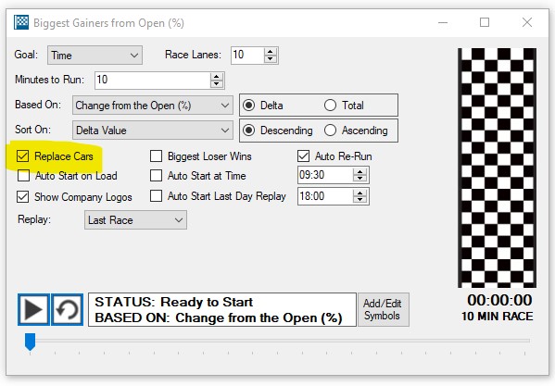Start the race with the play button
Screen dimensions: 555x386
(x=33, y=309)
